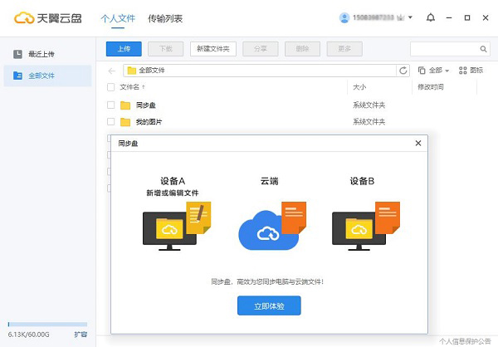Click the 下载 button
This screenshot has width=498, height=347.
click(166, 49)
